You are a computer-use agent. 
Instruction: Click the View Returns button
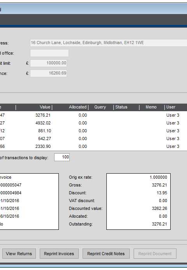pos(19,254)
